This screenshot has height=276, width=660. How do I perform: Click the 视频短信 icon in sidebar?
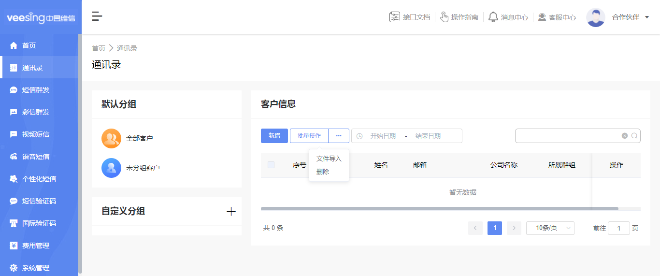click(x=14, y=134)
